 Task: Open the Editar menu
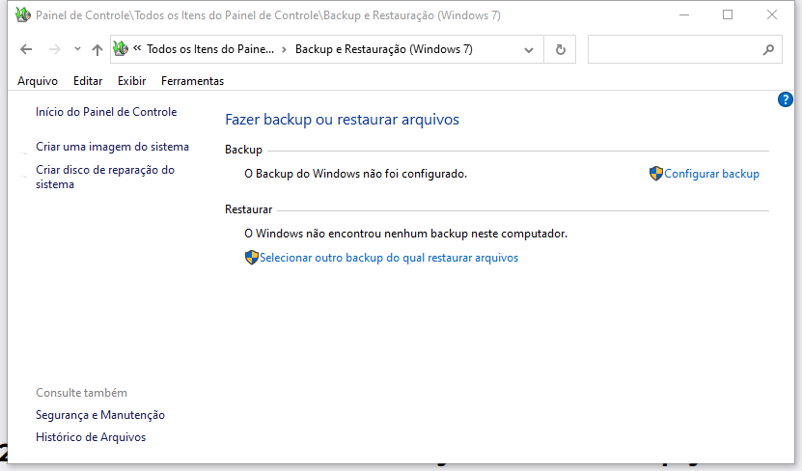click(88, 81)
